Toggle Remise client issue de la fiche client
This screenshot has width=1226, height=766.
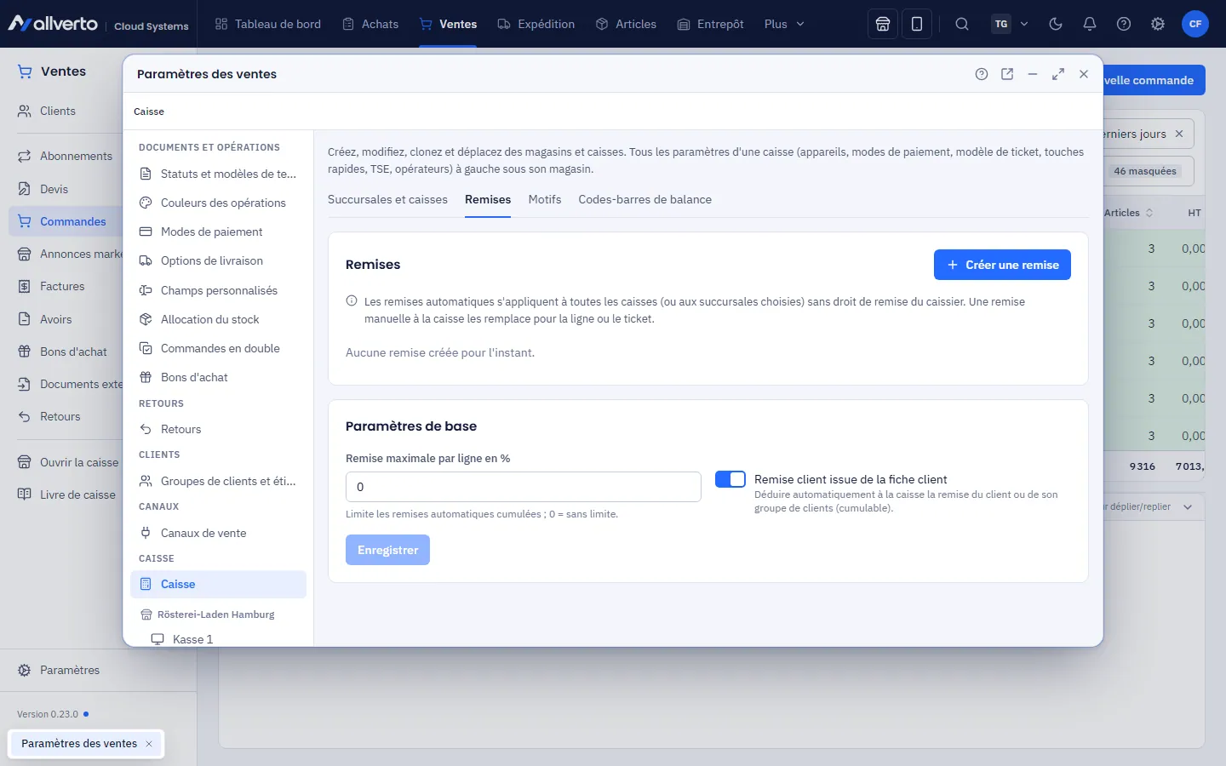730,479
